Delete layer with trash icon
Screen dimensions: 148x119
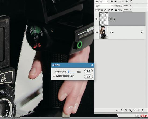pyautogui.click(x=142, y=110)
